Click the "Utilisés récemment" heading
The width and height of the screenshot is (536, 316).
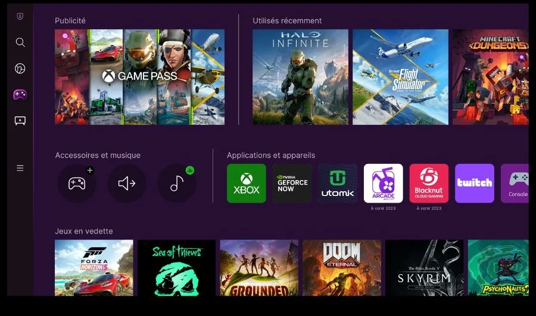click(x=287, y=21)
